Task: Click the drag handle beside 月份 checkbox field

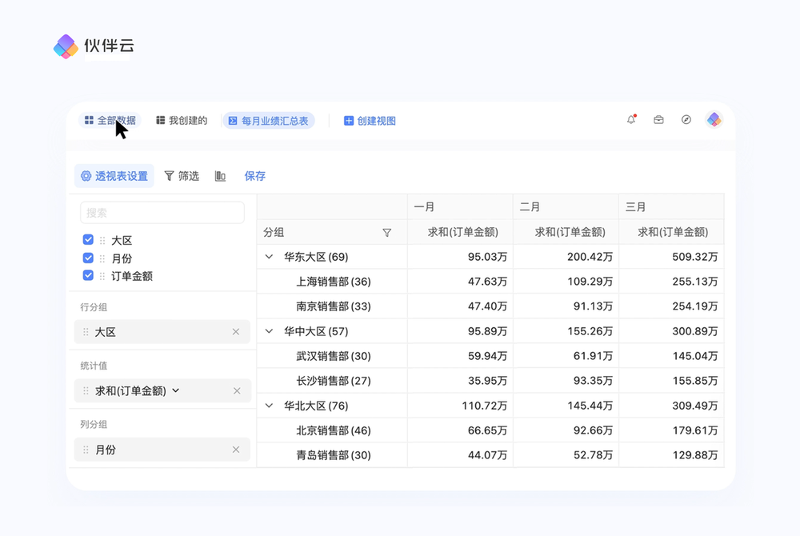Action: click(102, 258)
